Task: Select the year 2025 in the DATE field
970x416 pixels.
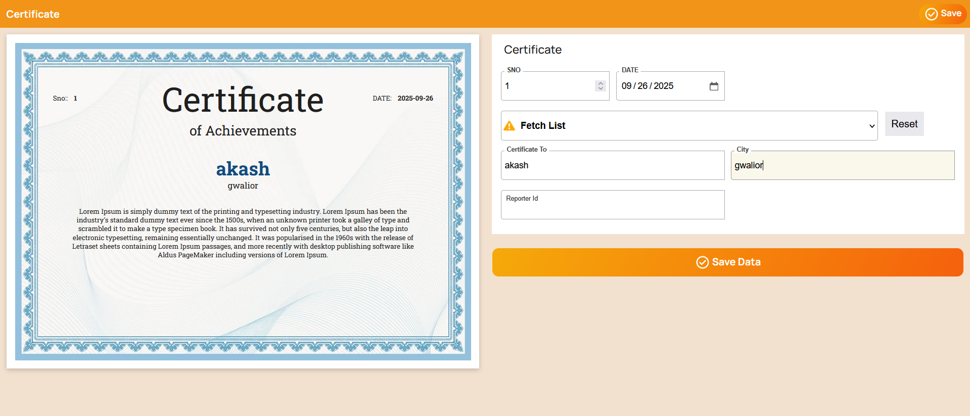Action: click(663, 86)
